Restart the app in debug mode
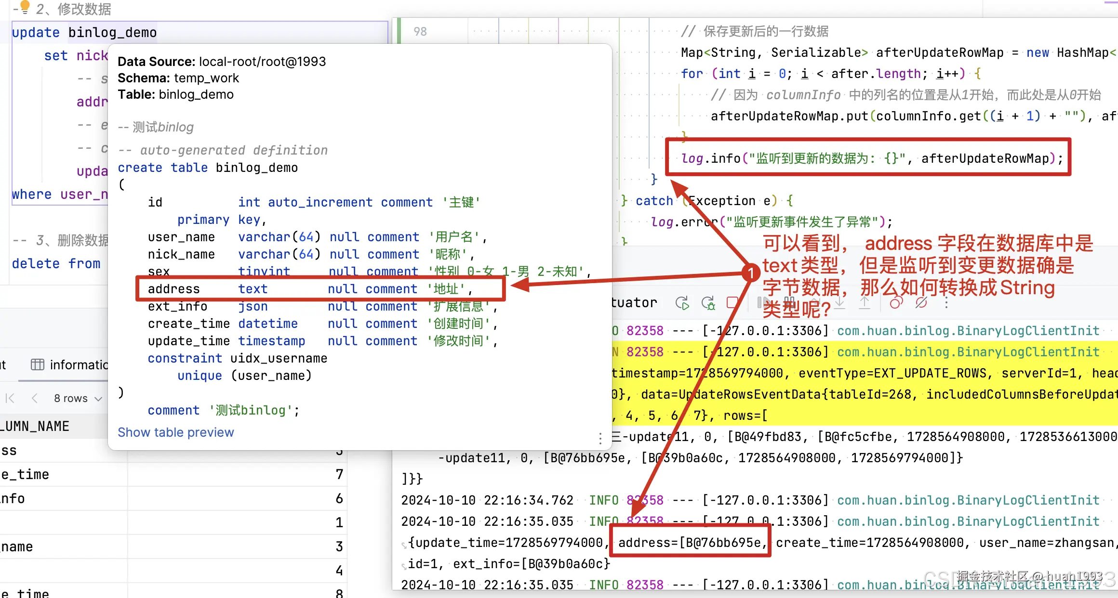The height and width of the screenshot is (598, 1118). [708, 302]
